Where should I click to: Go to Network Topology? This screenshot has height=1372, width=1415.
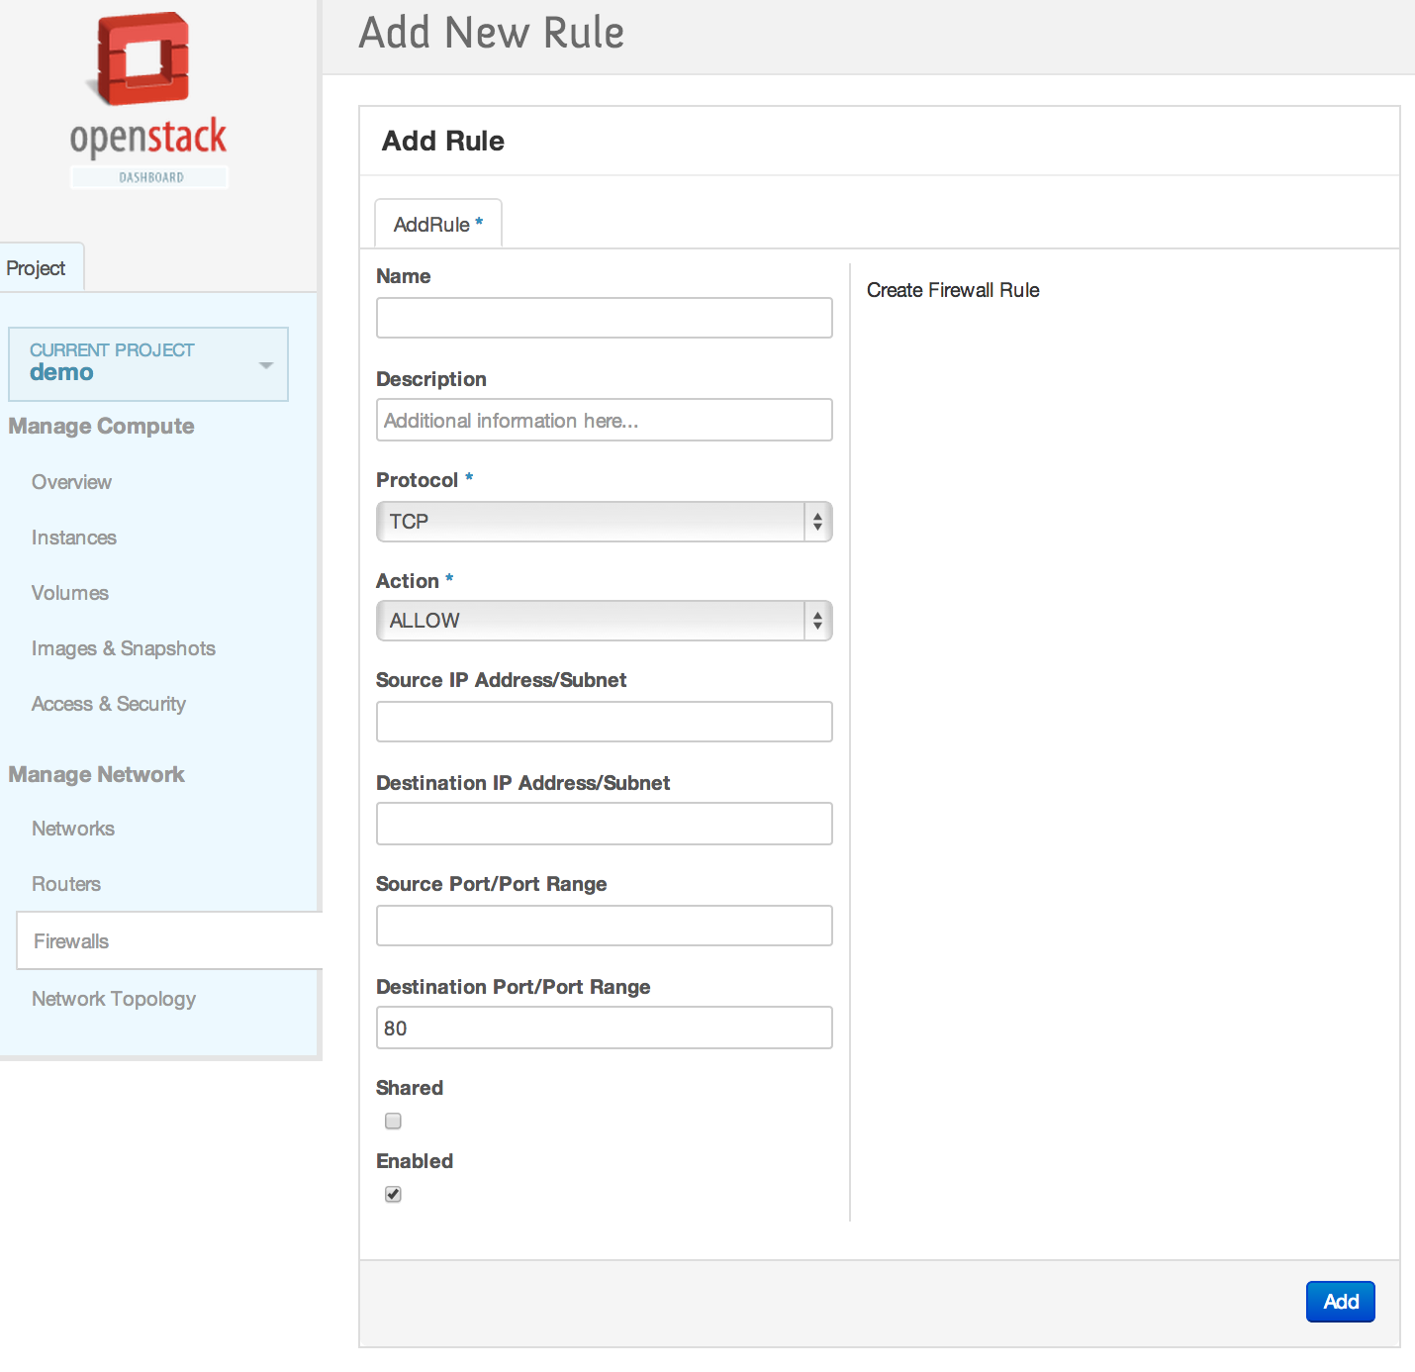tap(114, 999)
